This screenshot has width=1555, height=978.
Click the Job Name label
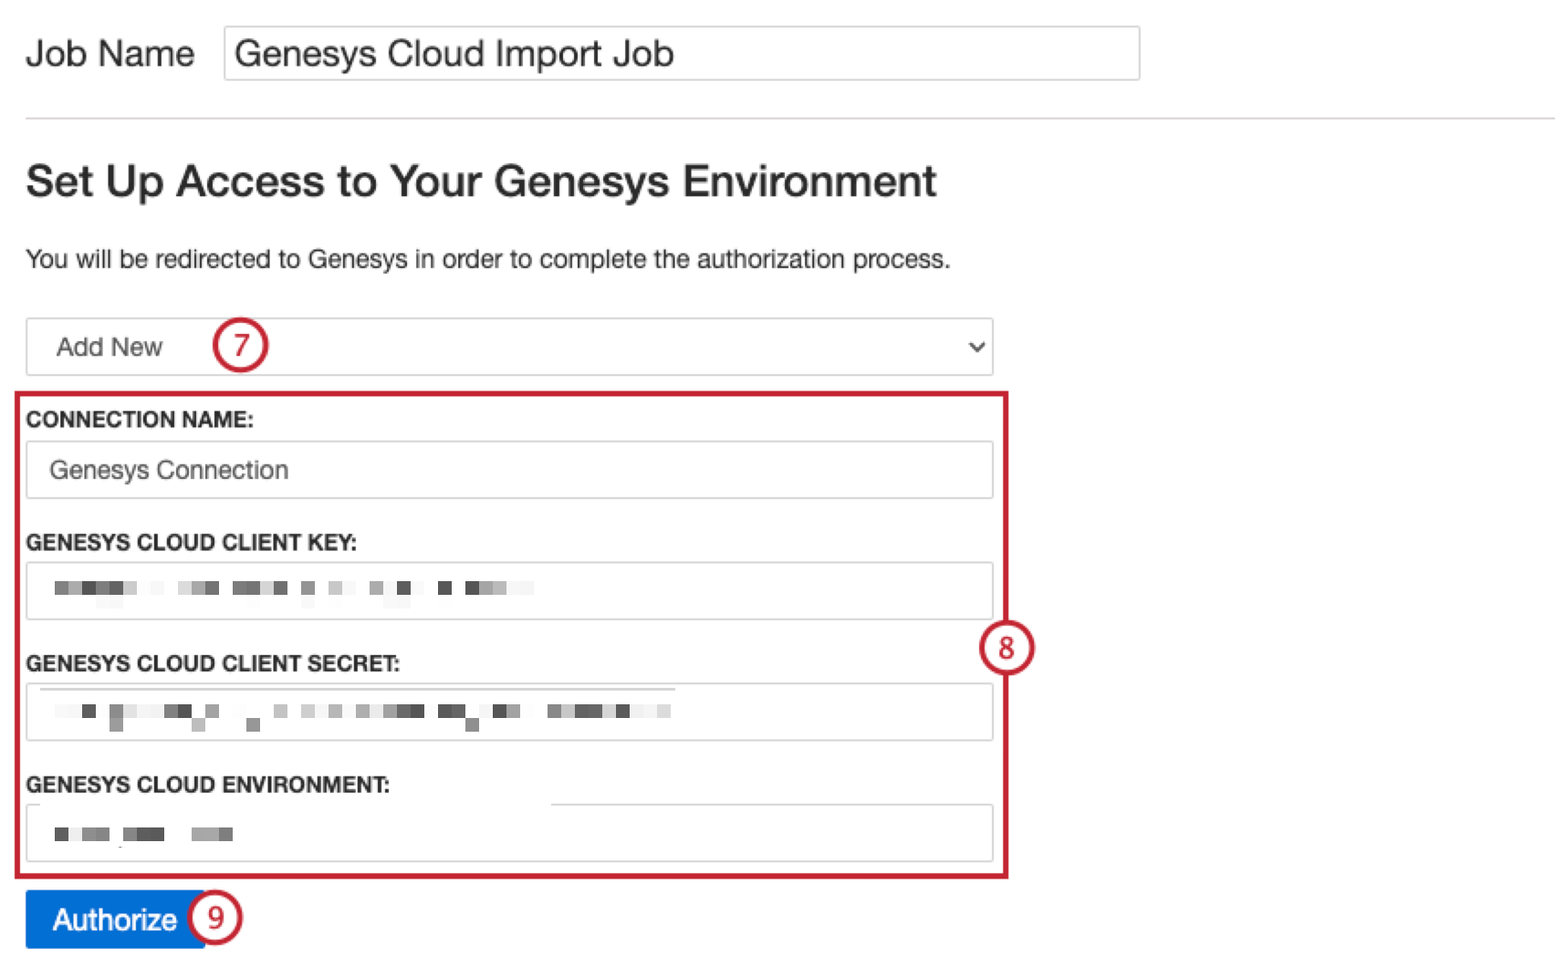pos(110,53)
